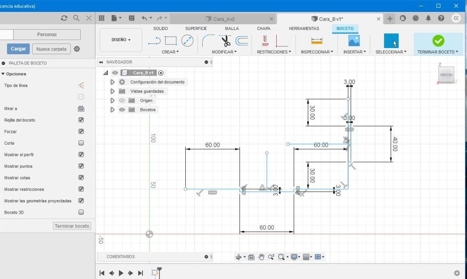Click the green Finish Sketch checkmark
Viewport: 467px width, 279px height.
(x=438, y=41)
